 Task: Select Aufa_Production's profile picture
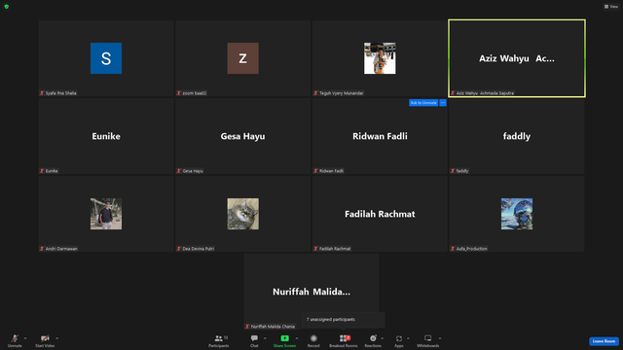click(x=517, y=214)
